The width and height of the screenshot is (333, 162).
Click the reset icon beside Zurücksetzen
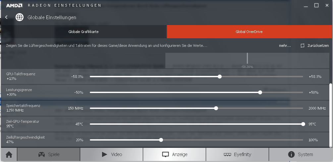click(x=303, y=46)
